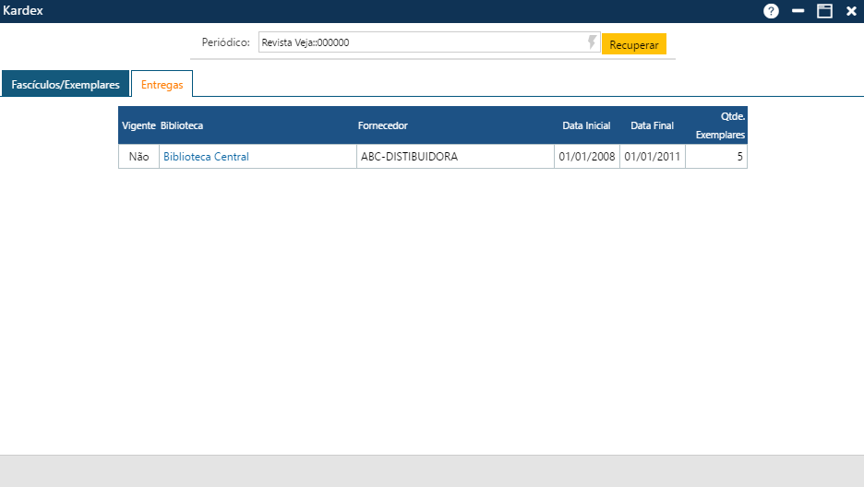Click the Data Final column header
864x487 pixels.
click(x=652, y=125)
